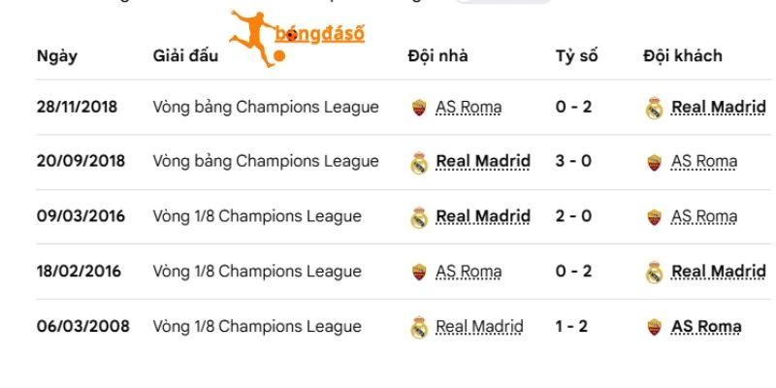Open Real Madrid home link in 20/09/2018 match

[x=483, y=161]
